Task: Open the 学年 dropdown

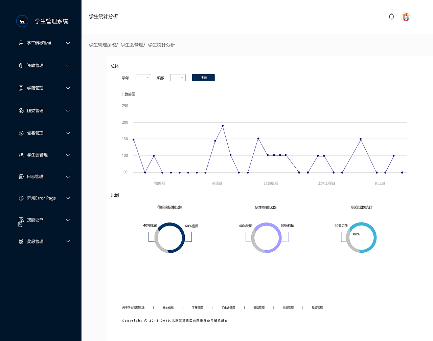Action: 143,78
